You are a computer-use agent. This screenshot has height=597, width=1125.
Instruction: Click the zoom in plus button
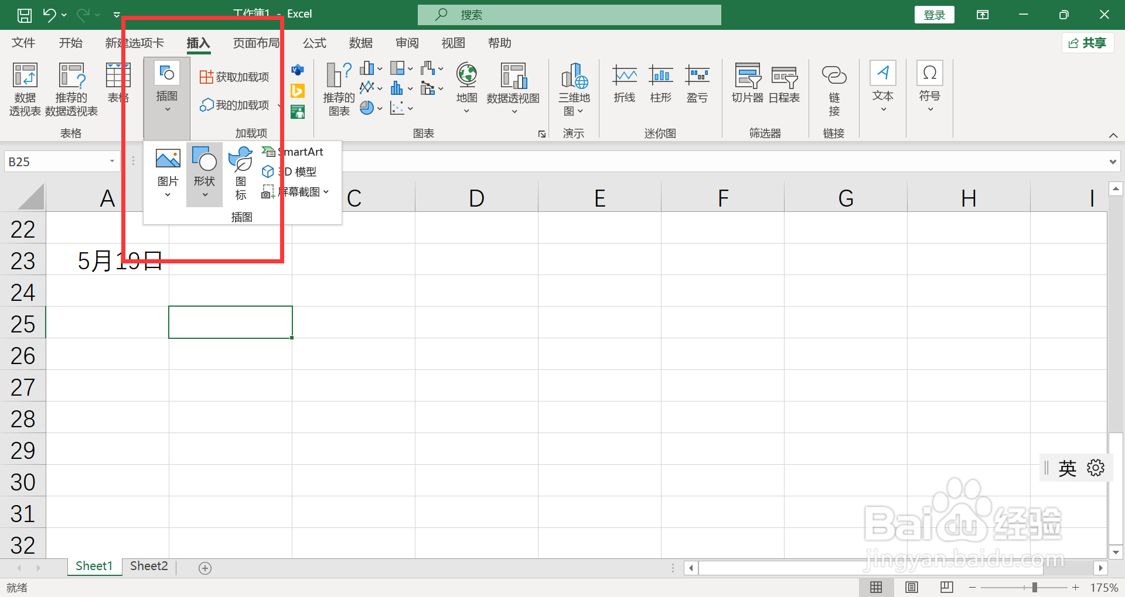(x=1076, y=587)
